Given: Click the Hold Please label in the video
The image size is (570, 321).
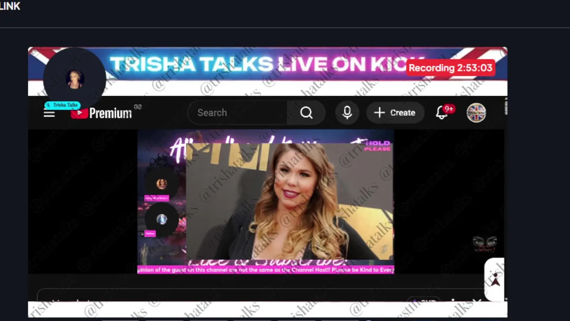Looking at the screenshot, I should (378, 146).
